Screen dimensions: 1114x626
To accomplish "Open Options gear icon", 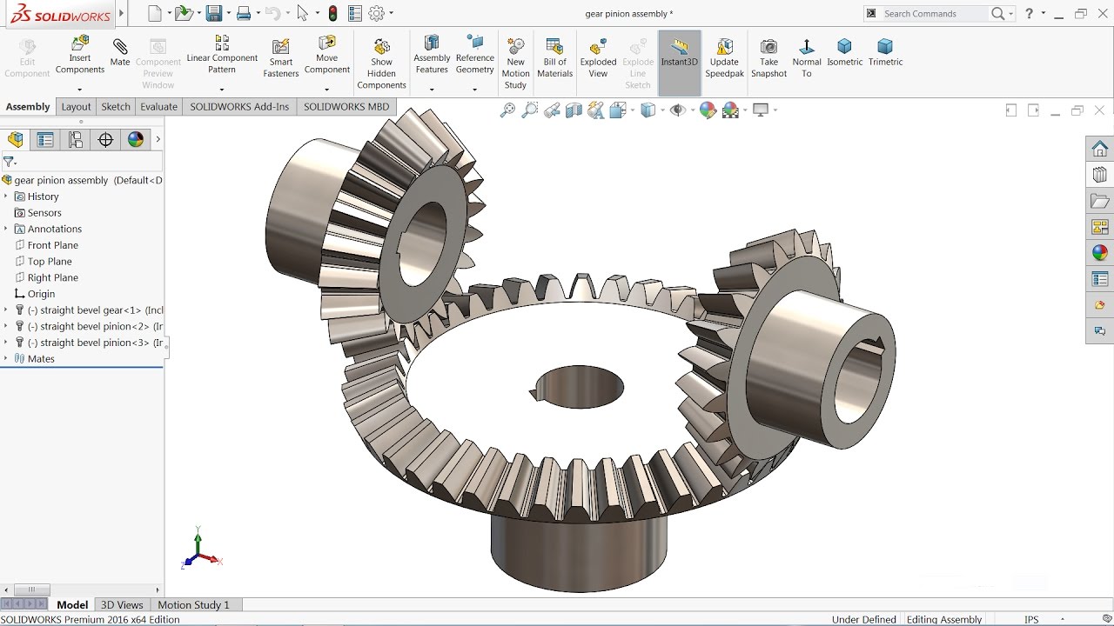I will [x=377, y=13].
